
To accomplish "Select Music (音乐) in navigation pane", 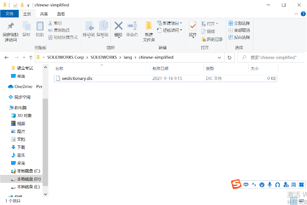I will click(x=18, y=155).
